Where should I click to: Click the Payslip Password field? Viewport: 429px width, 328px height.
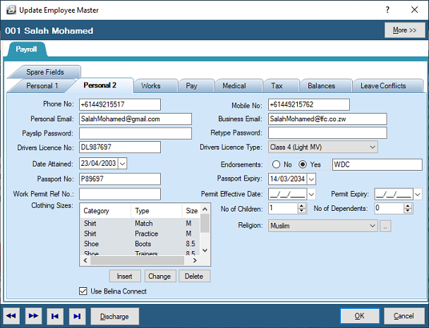135,133
